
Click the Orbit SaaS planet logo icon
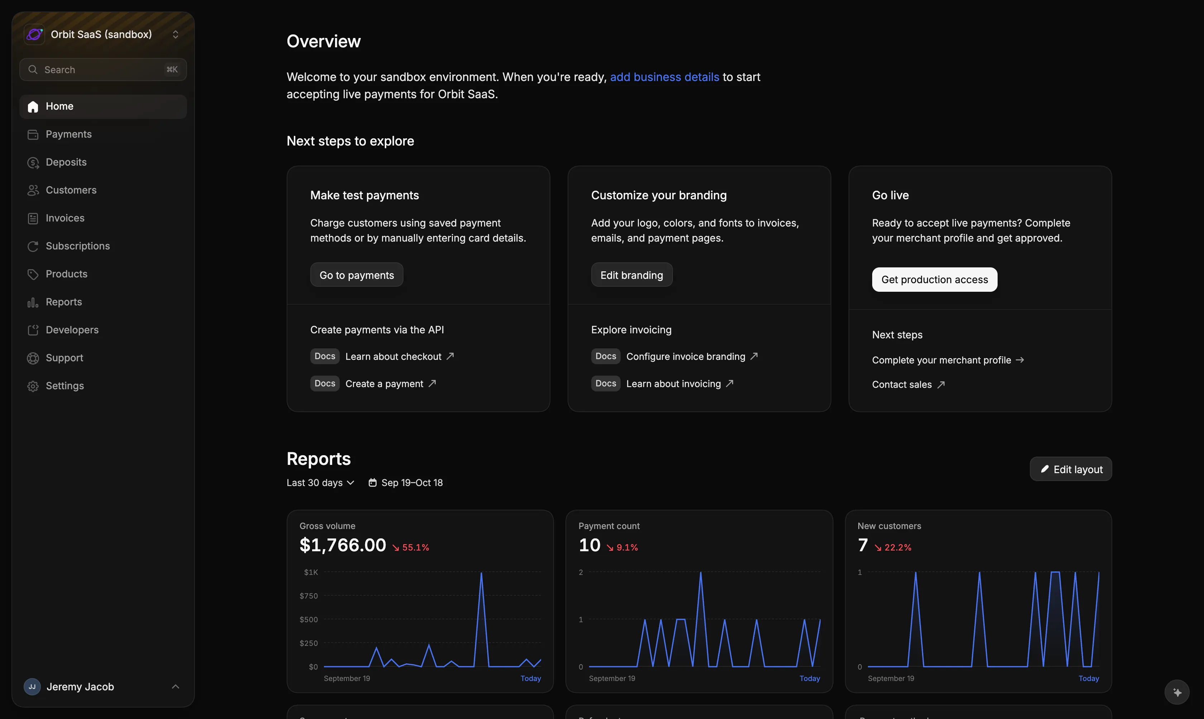pos(34,34)
